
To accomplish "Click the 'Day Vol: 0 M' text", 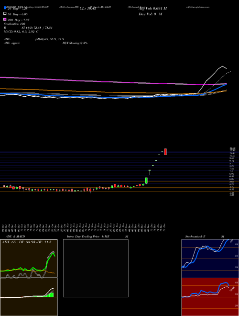I will click(x=150, y=14).
